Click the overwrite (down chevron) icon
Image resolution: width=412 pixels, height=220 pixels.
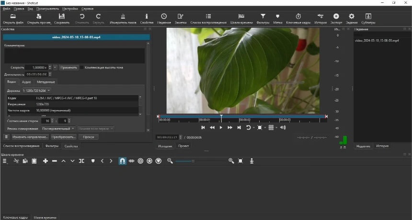pos(72,161)
